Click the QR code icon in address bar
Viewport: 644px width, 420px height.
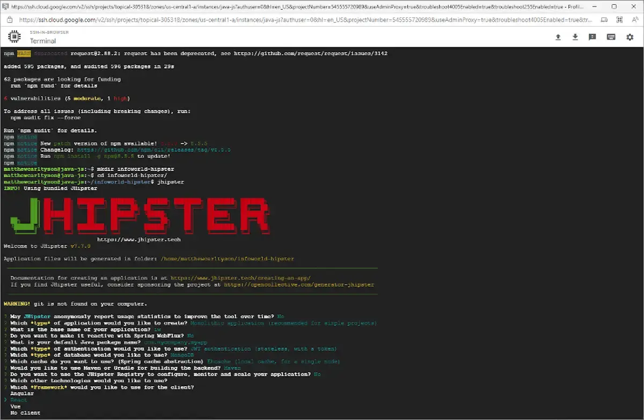[620, 19]
